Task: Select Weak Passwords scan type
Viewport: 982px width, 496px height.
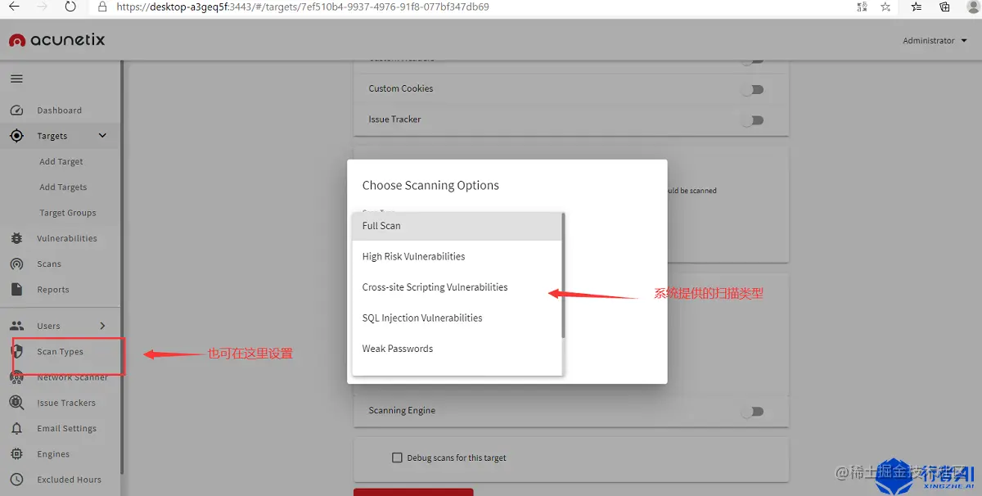Action: pos(457,349)
